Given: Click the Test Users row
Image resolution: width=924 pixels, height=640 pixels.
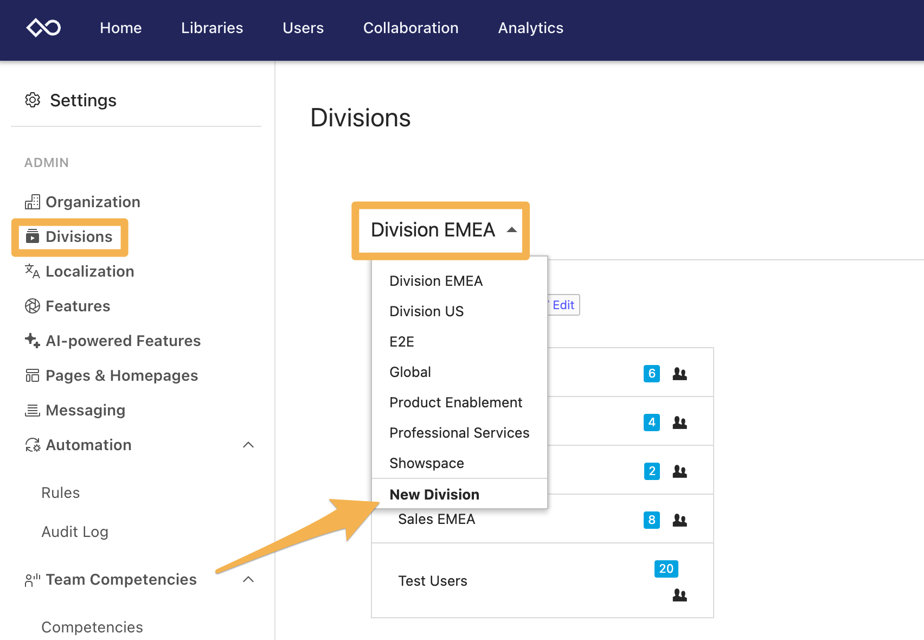Looking at the screenshot, I should coord(542,580).
